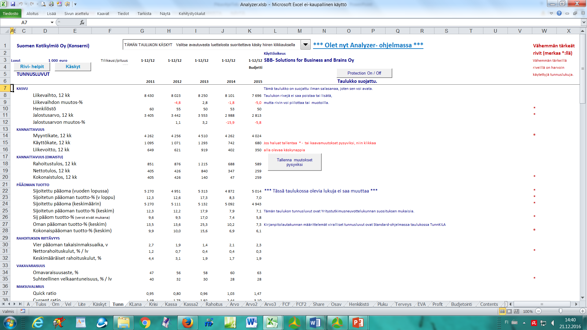This screenshot has height=330, width=587.
Task: Open Google Chrome from the taskbar
Action: pyautogui.click(x=145, y=323)
